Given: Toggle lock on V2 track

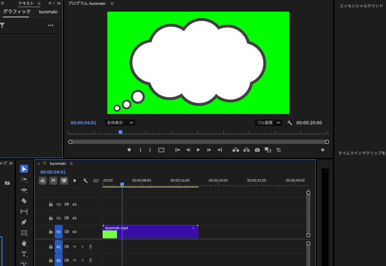Looking at the screenshot, I should tap(51, 218).
